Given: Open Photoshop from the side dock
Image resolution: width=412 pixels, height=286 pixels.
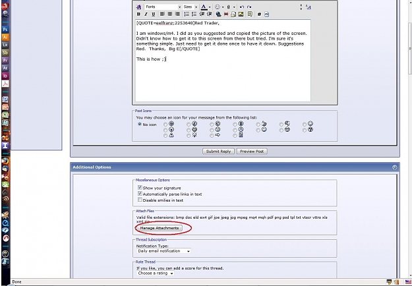Looking at the screenshot, I should tap(5, 30).
